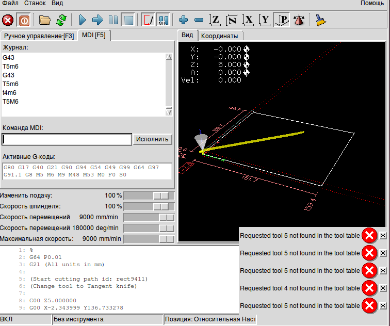Open G-code file with folder icon
This screenshot has width=390, height=326.
click(x=45, y=20)
